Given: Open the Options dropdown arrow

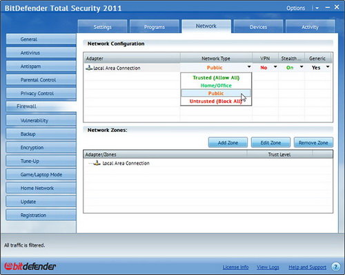Looking at the screenshot, I should click(x=317, y=8).
